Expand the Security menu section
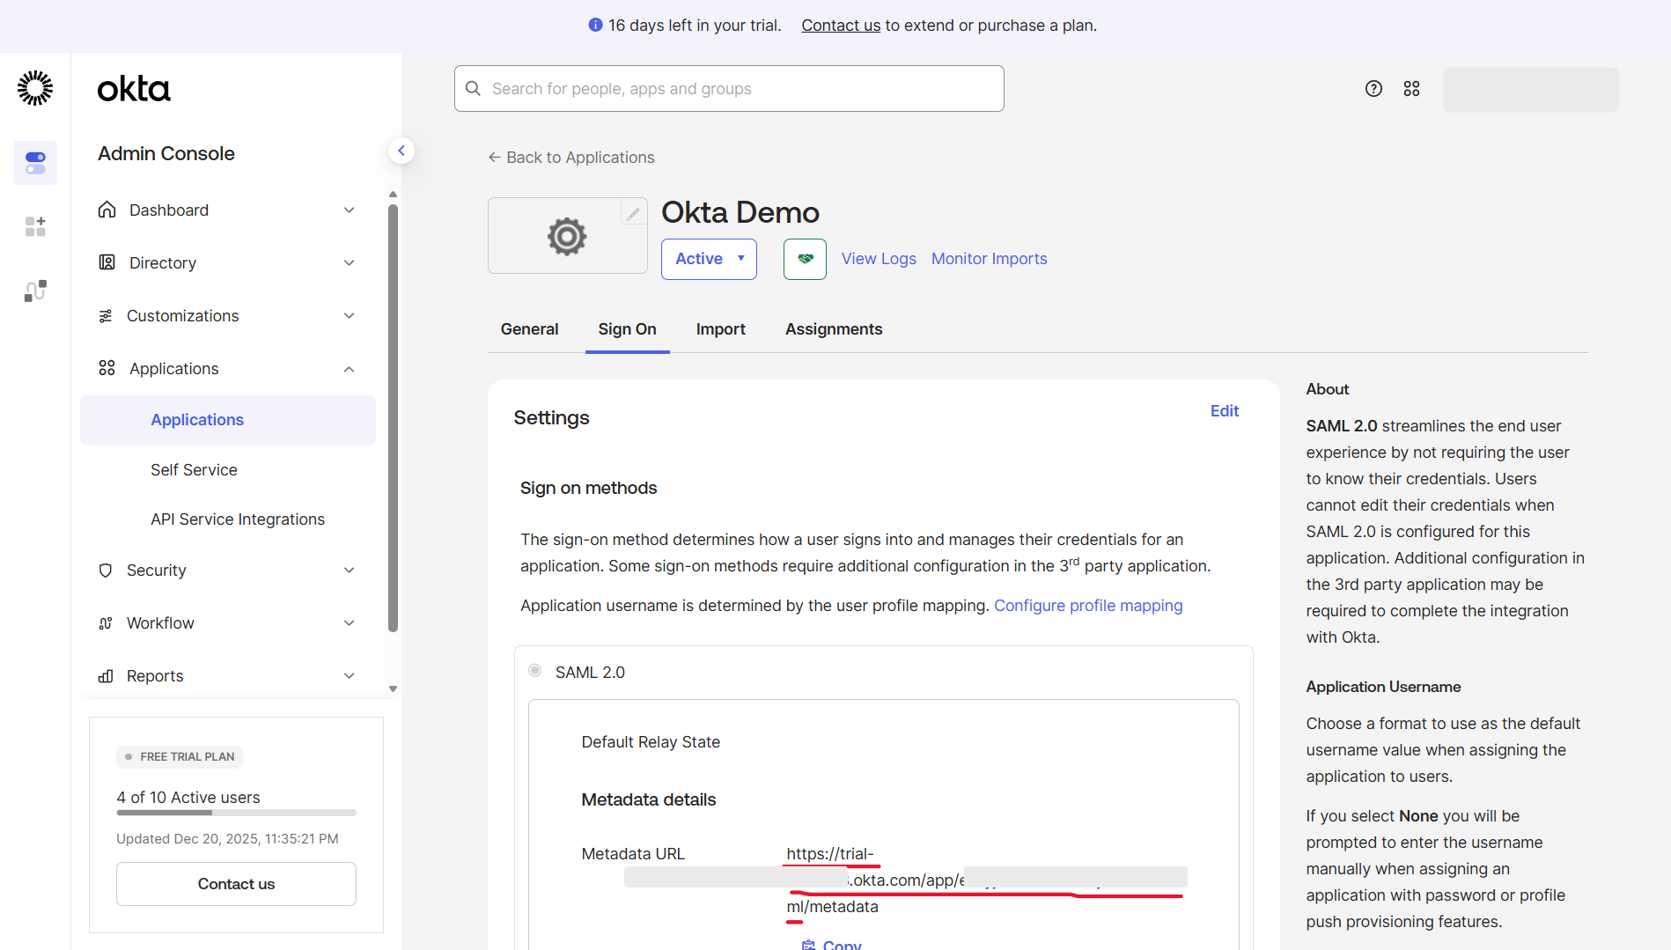Image resolution: width=1671 pixels, height=950 pixels. click(x=227, y=571)
